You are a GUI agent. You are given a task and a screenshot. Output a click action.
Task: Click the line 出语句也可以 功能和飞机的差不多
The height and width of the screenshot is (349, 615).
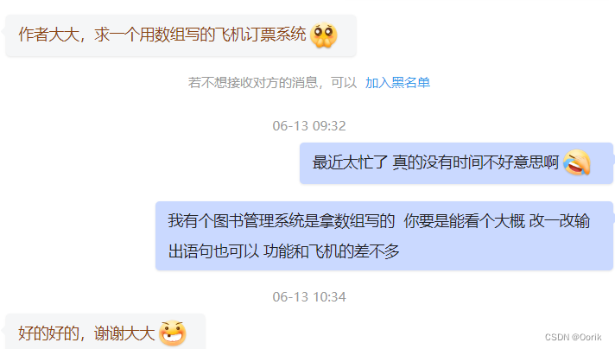(283, 251)
